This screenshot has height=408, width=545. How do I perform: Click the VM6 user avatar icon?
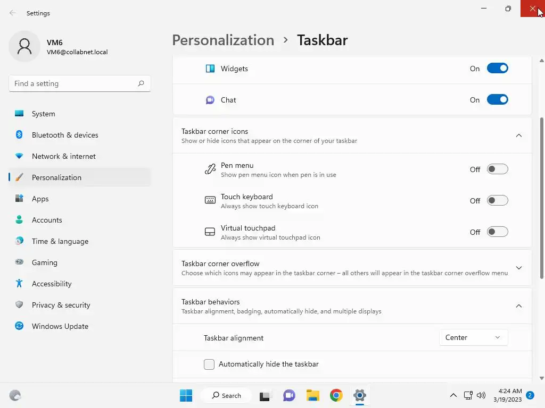[x=24, y=47]
